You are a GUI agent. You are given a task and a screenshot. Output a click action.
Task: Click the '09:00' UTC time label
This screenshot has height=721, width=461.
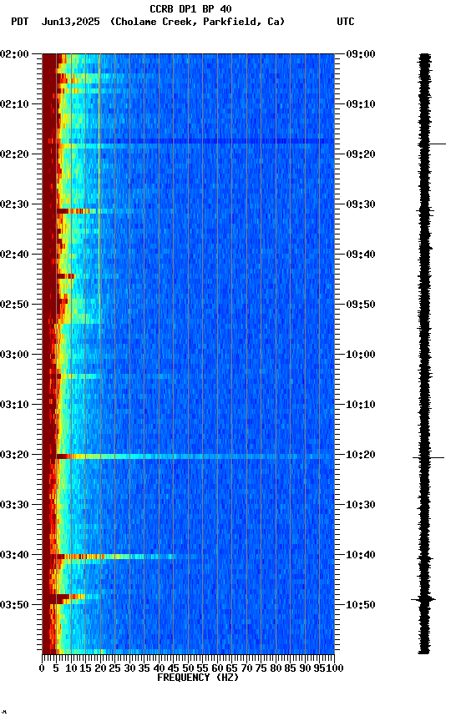click(361, 54)
